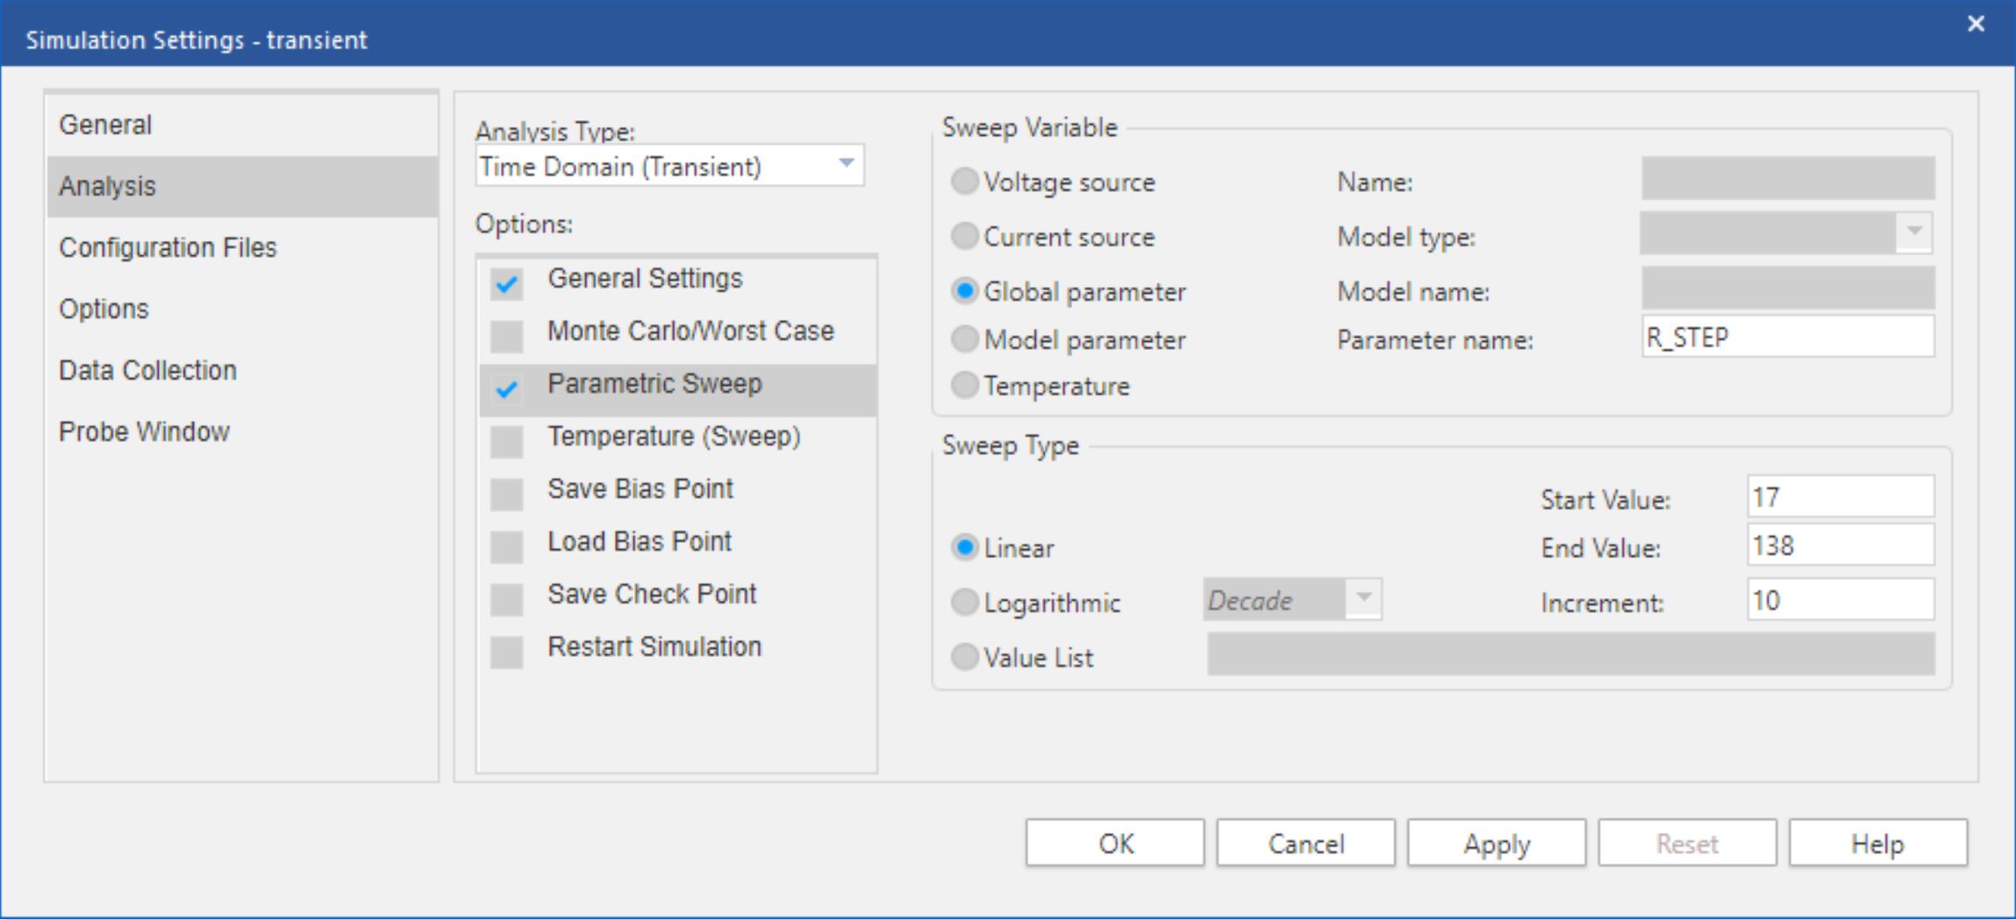Open Help for simulation settings
2016x920 pixels.
point(1877,844)
